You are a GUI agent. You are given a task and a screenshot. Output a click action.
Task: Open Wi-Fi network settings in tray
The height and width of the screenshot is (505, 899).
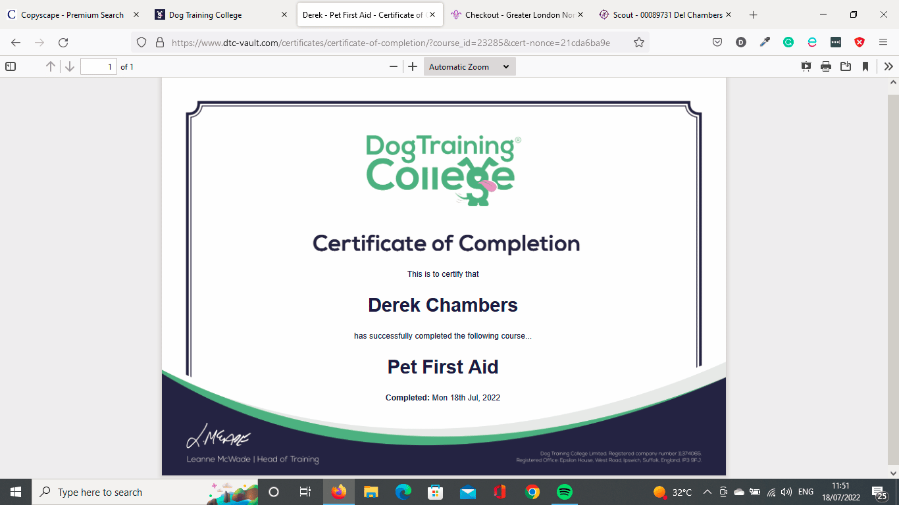tap(770, 492)
